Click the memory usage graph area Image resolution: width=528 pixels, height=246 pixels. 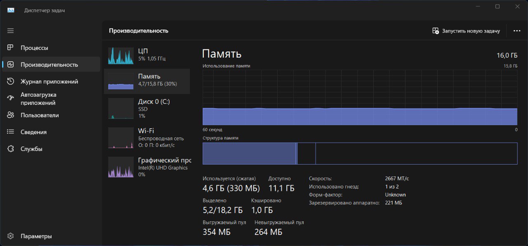[360, 97]
